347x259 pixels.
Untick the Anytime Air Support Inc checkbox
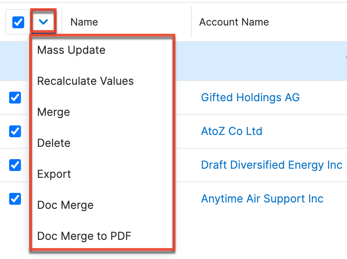coord(15,199)
